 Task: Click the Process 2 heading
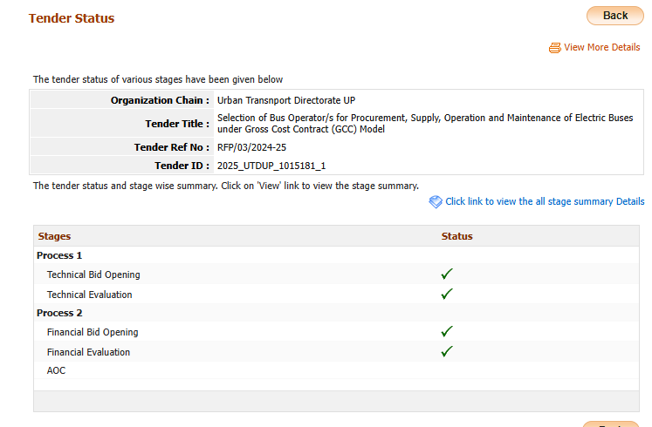point(59,313)
